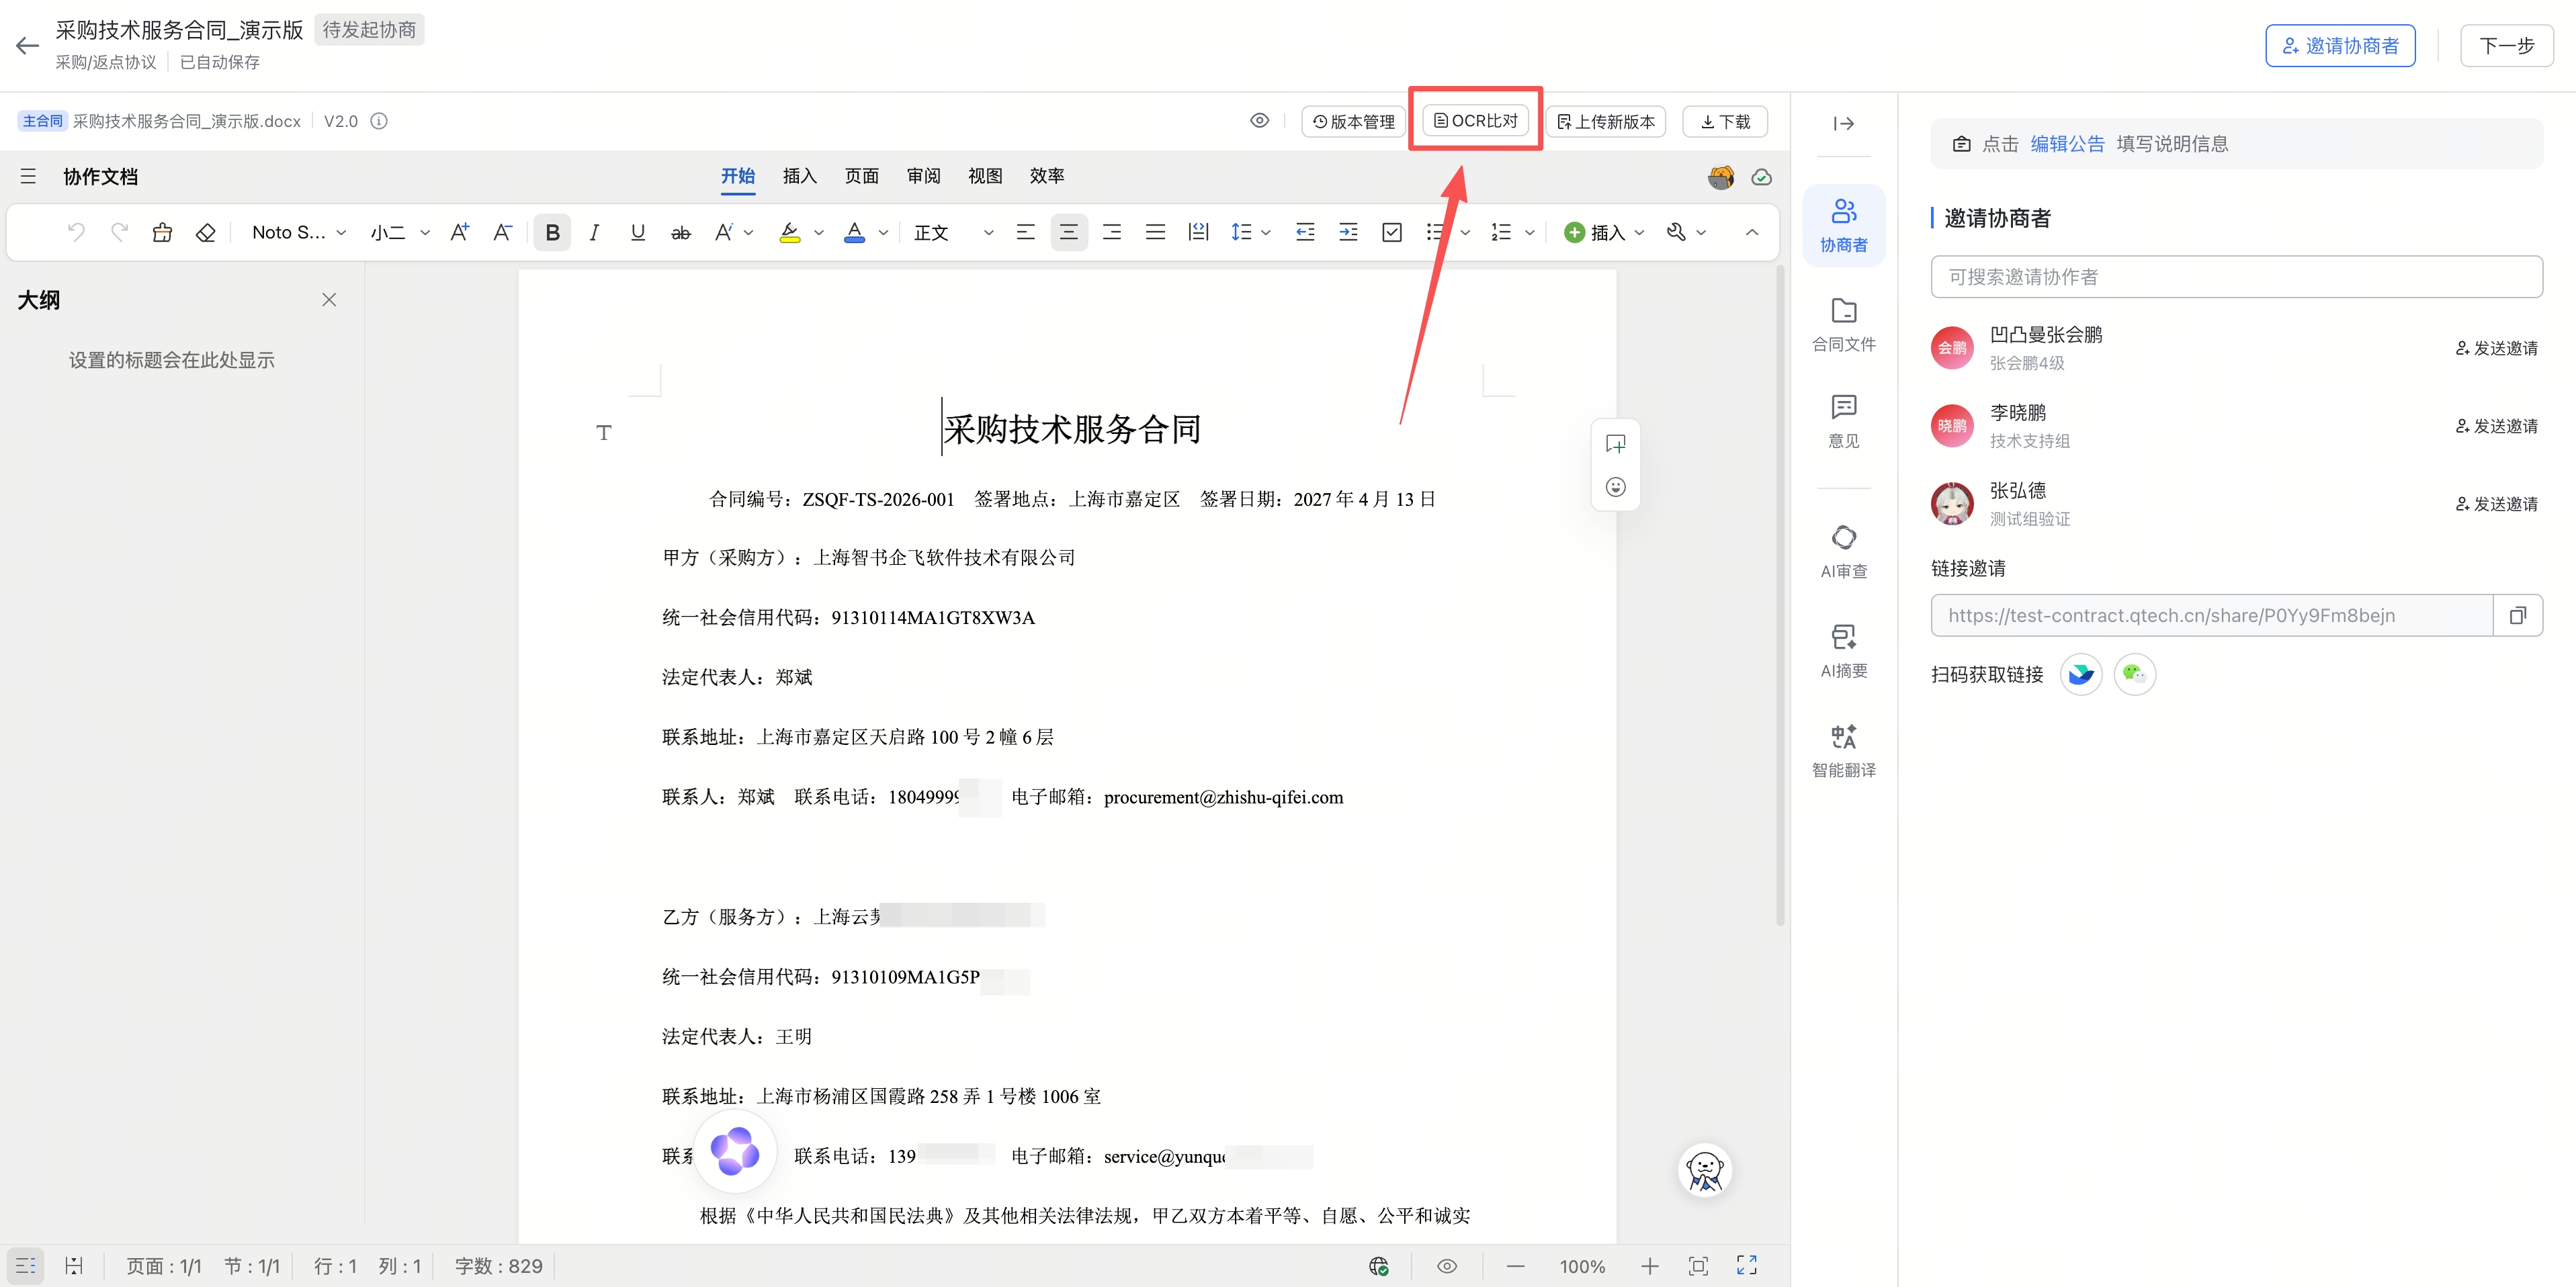Open highlight color dropdown arrow

point(819,233)
